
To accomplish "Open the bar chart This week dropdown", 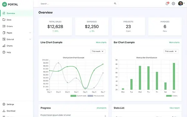I will pos(171,51).
